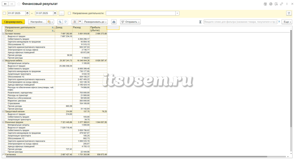Click the magnifier Find icon
Screen dimensions: 294x159
(x=60, y=22)
